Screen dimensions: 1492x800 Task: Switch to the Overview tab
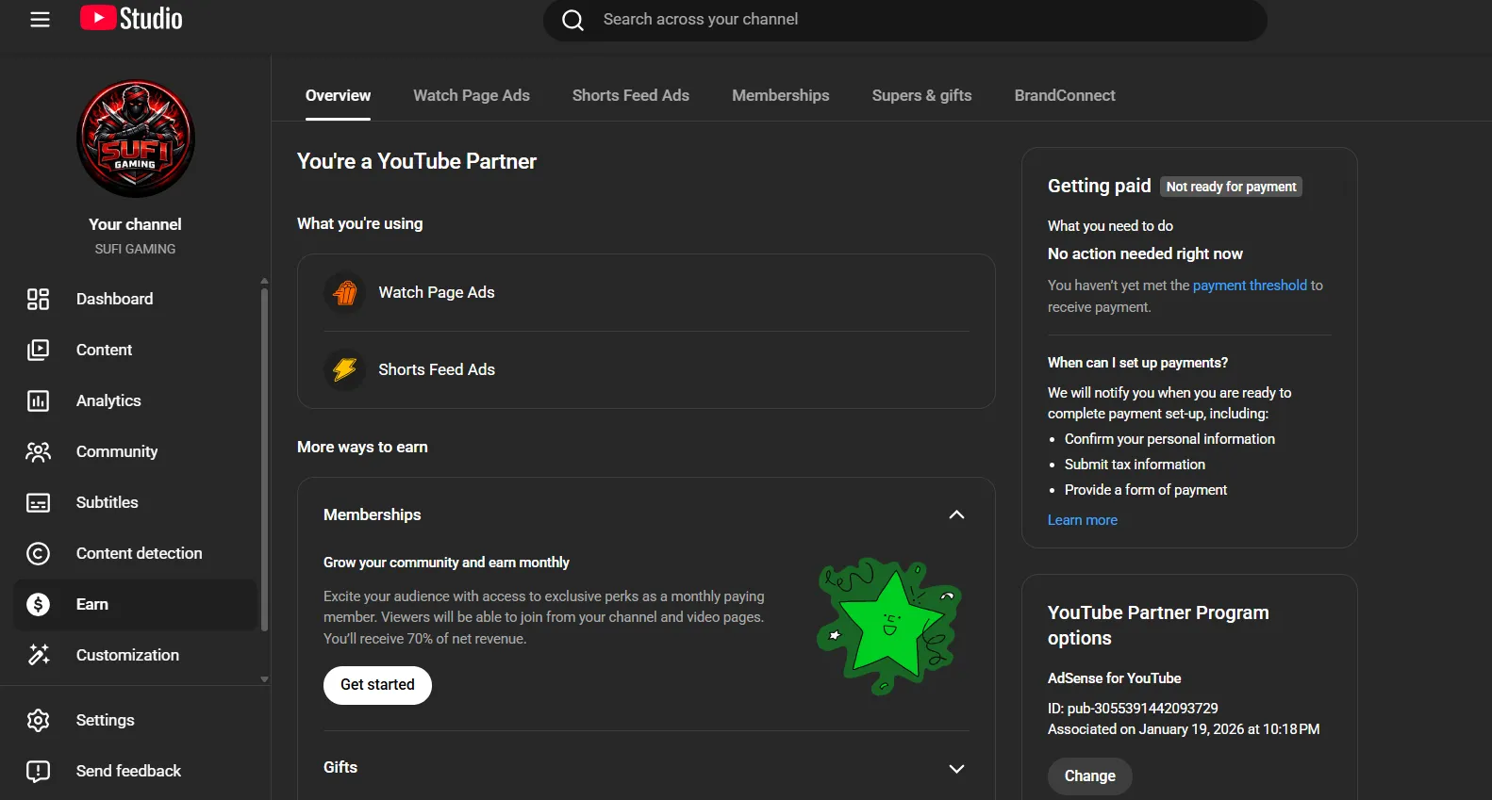pos(338,95)
